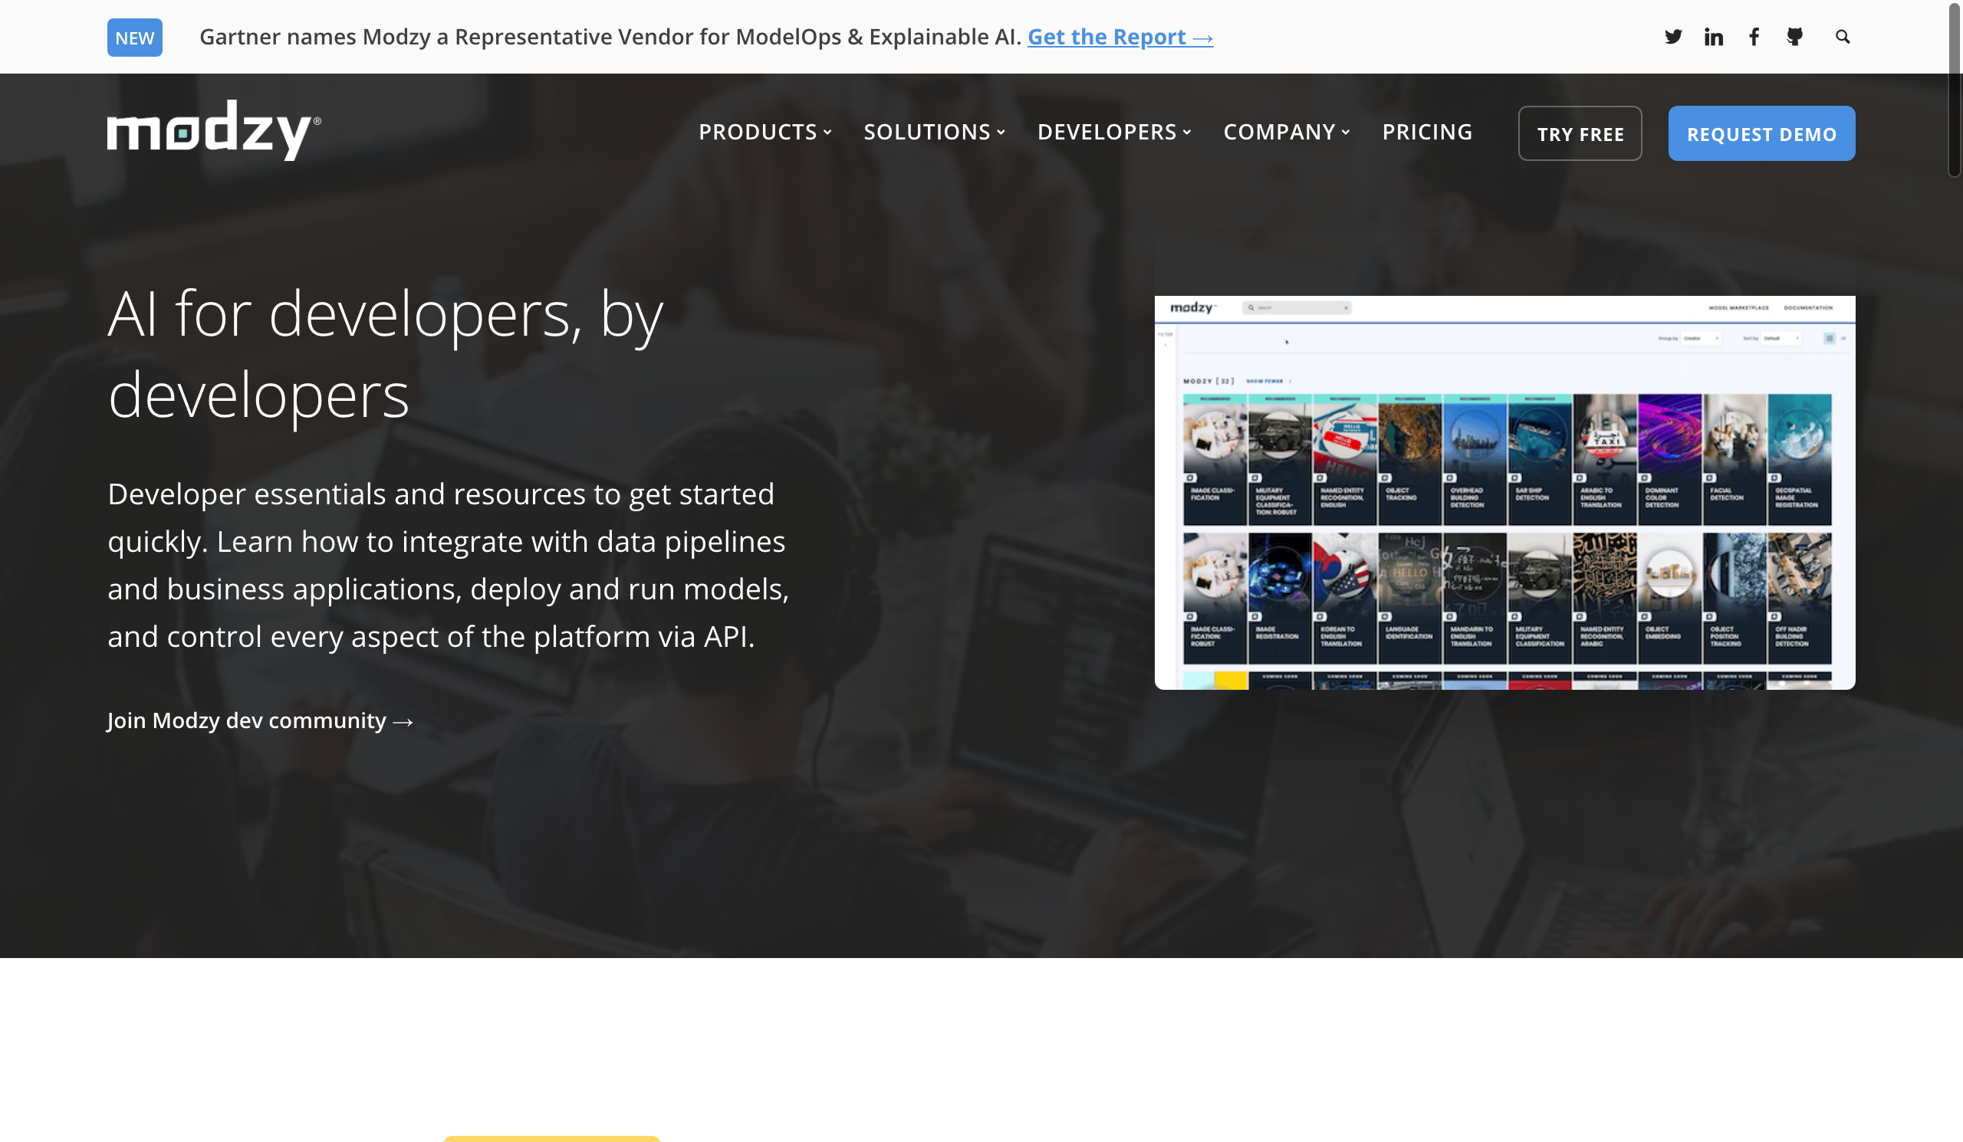Image resolution: width=1963 pixels, height=1142 pixels.
Task: Go home via the Modzy logo
Action: (214, 130)
